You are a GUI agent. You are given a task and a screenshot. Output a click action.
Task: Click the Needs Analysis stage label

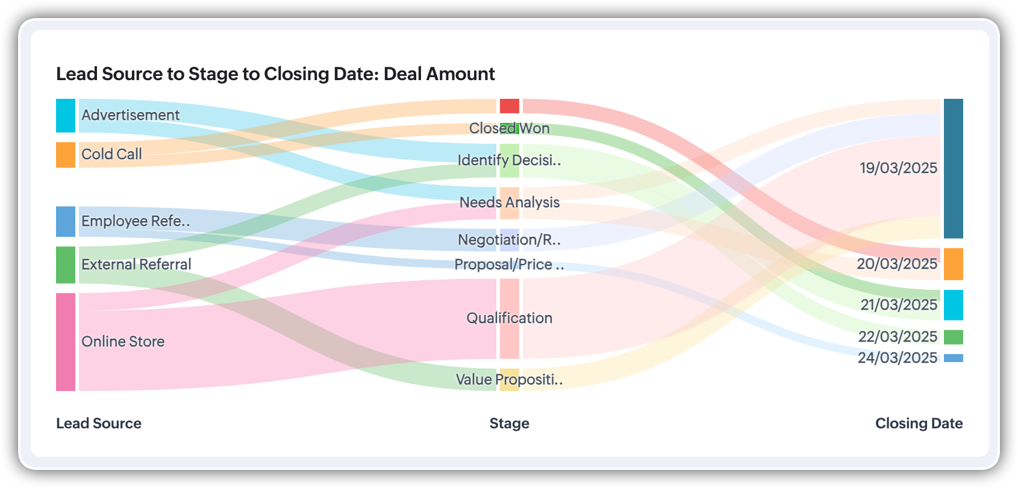(x=509, y=202)
